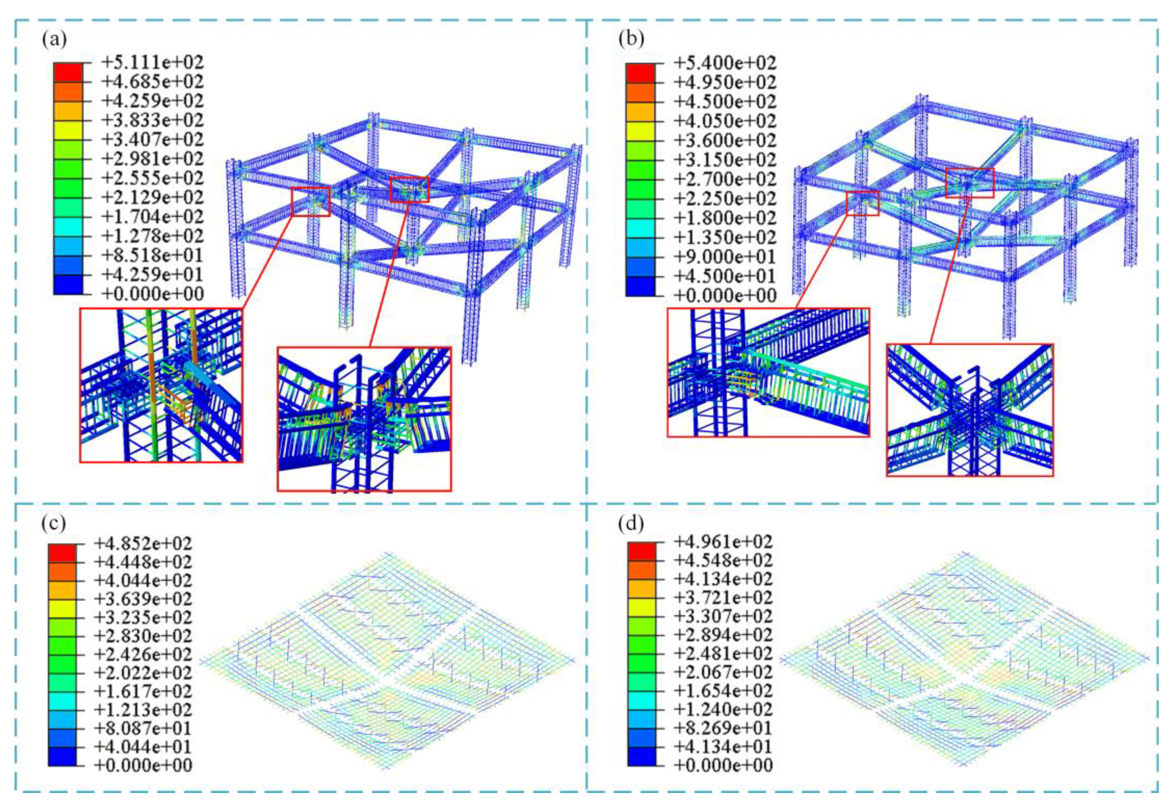Select the legend value +2.067e+02

point(724,672)
